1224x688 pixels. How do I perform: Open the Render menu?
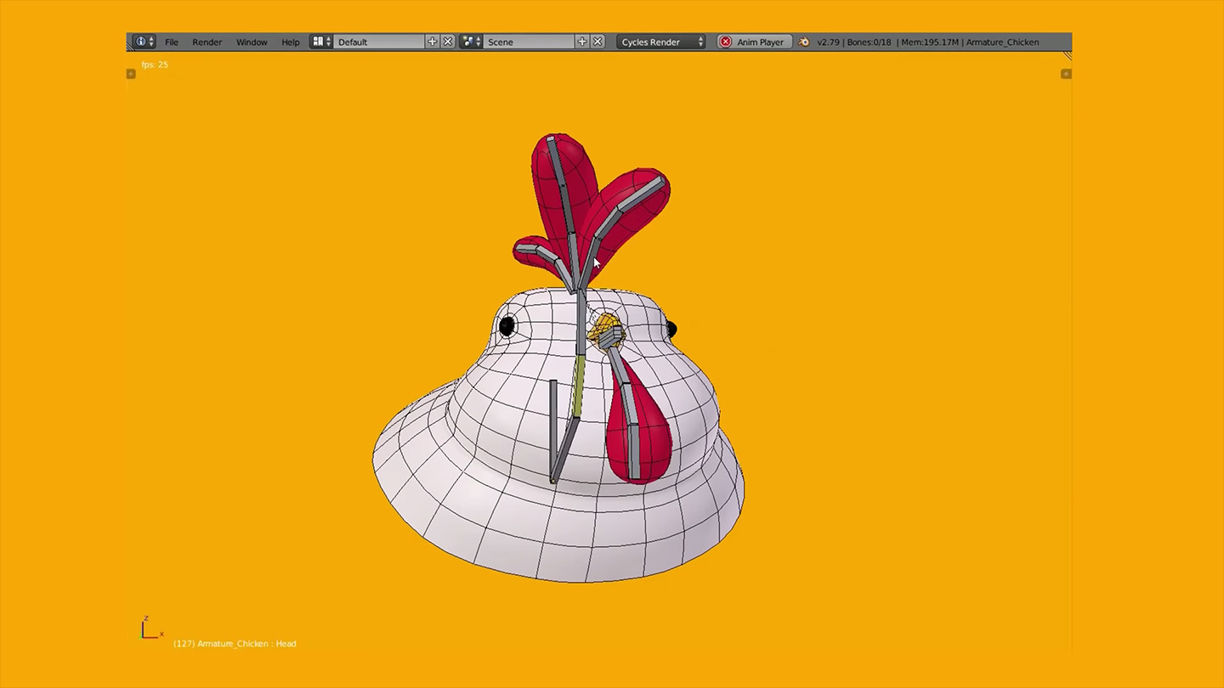pos(207,42)
